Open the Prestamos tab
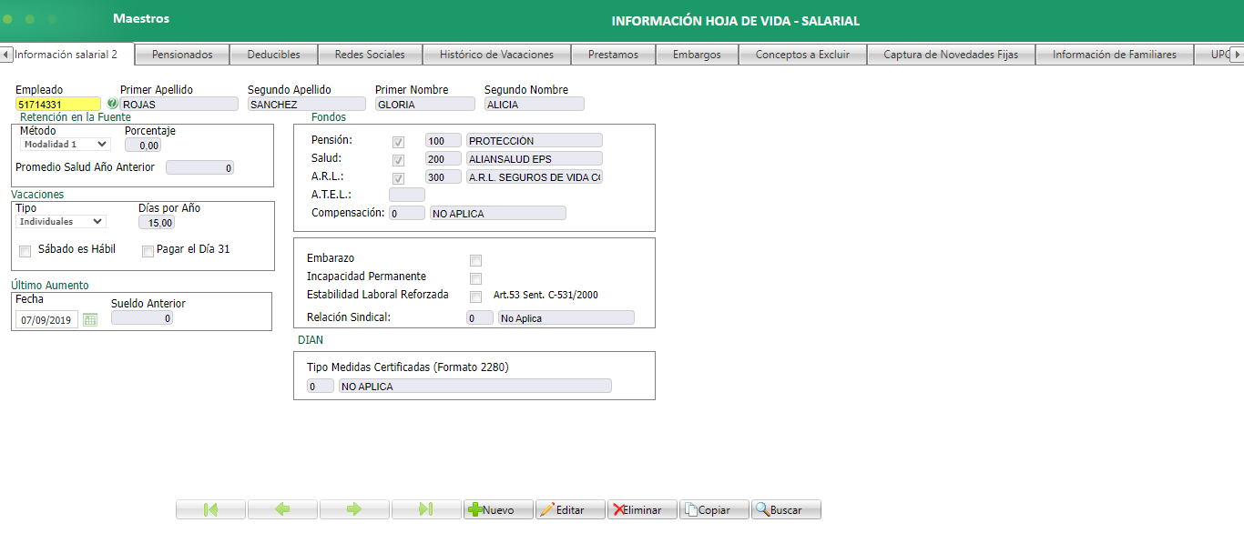The width and height of the screenshot is (1244, 543). [613, 55]
